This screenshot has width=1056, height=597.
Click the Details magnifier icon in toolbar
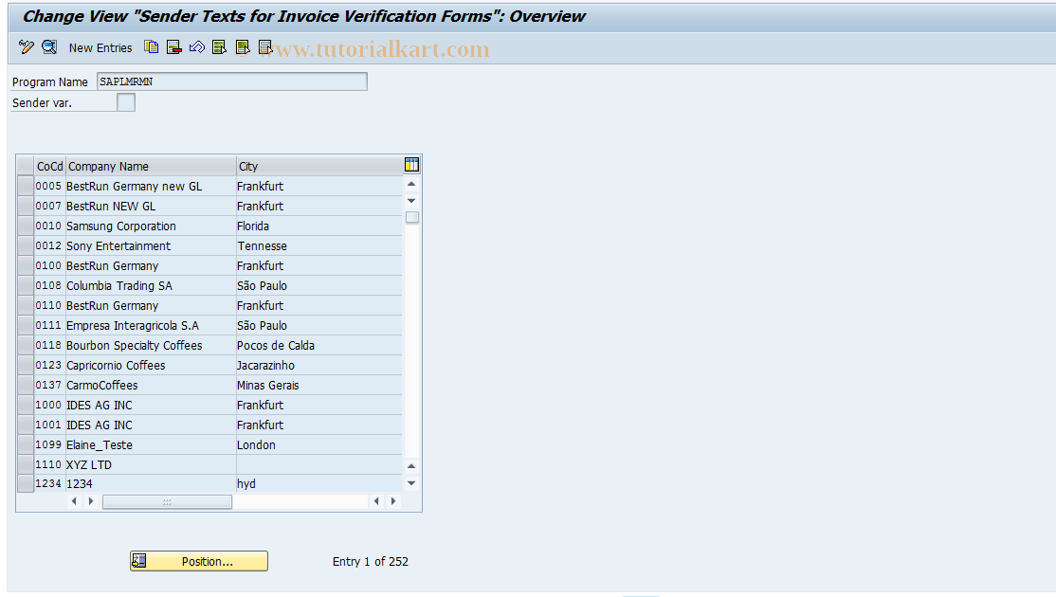tap(49, 47)
